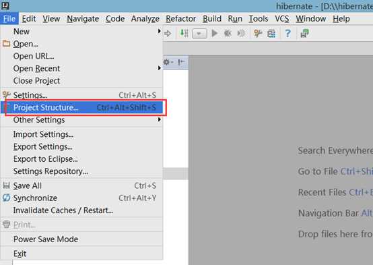Select Open... in the File menu
This screenshot has width=373, height=265.
[x=81, y=44]
